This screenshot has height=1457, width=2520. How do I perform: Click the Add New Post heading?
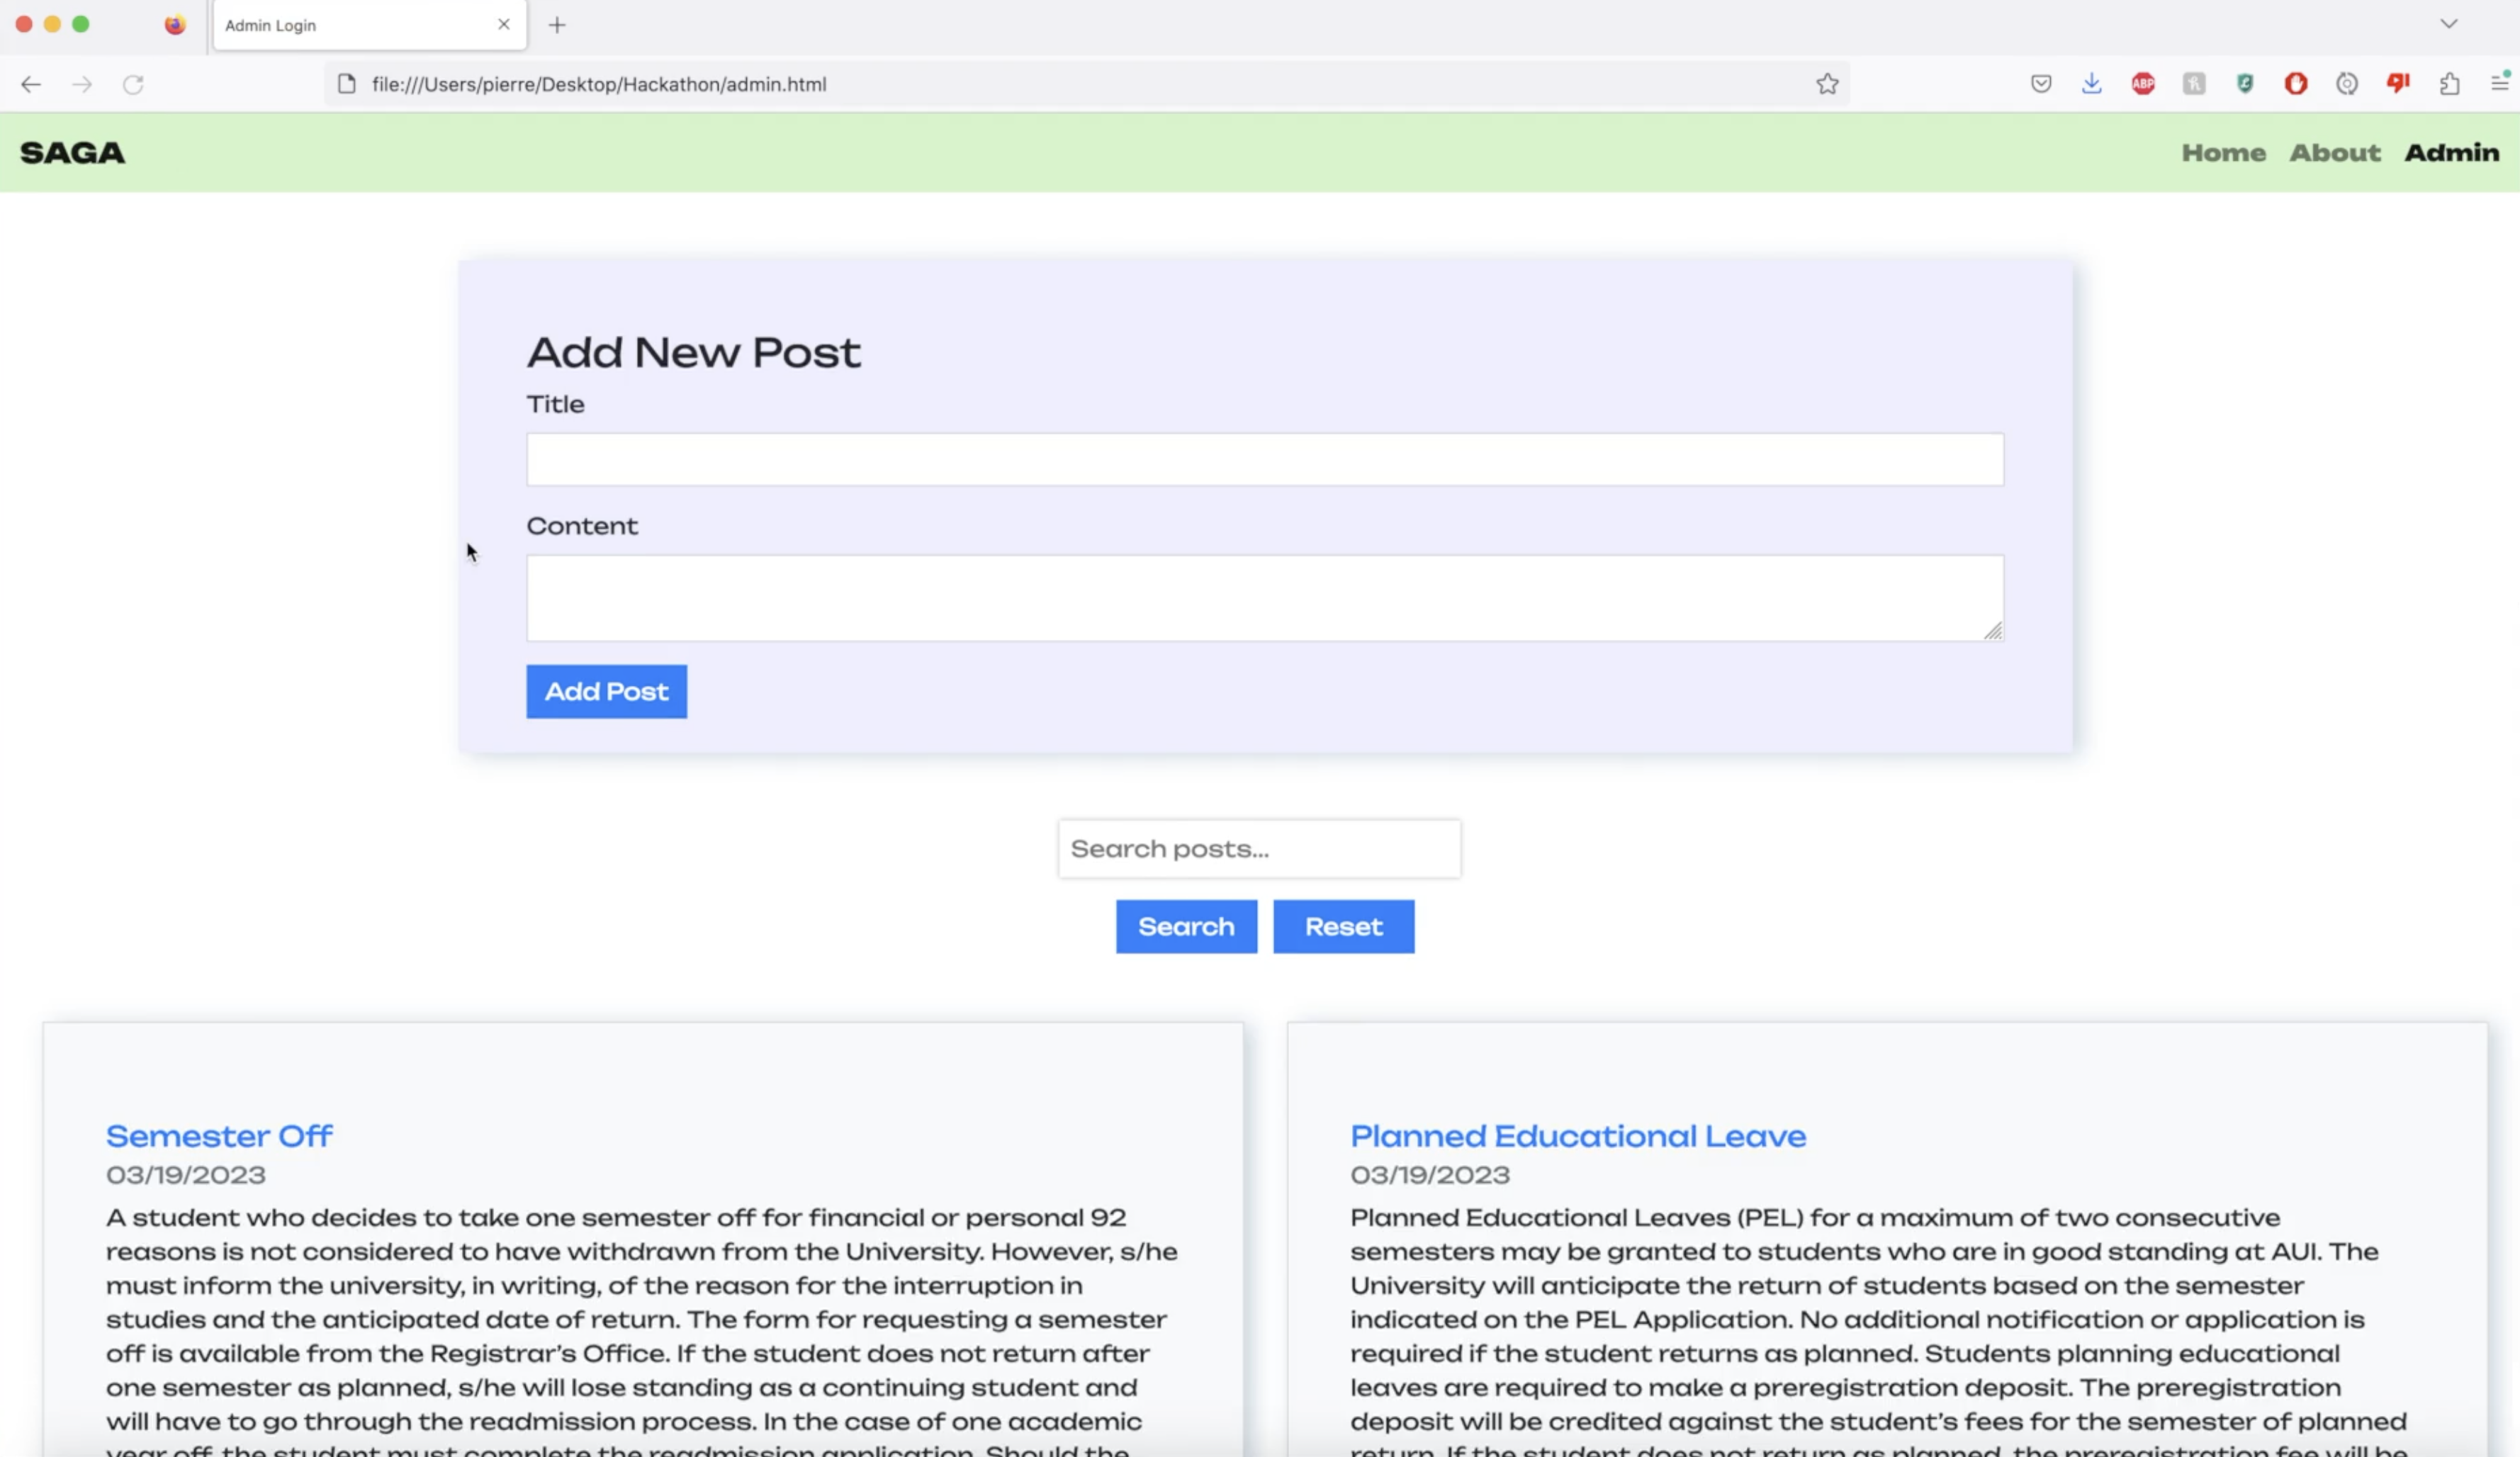(694, 352)
